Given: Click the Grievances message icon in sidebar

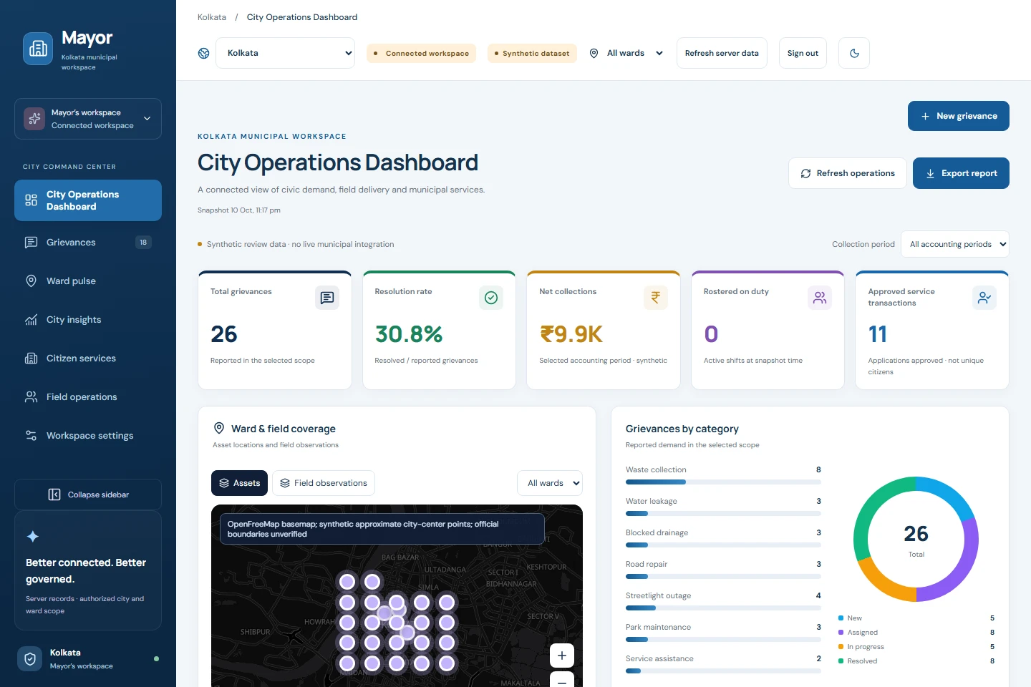Looking at the screenshot, I should (x=31, y=243).
